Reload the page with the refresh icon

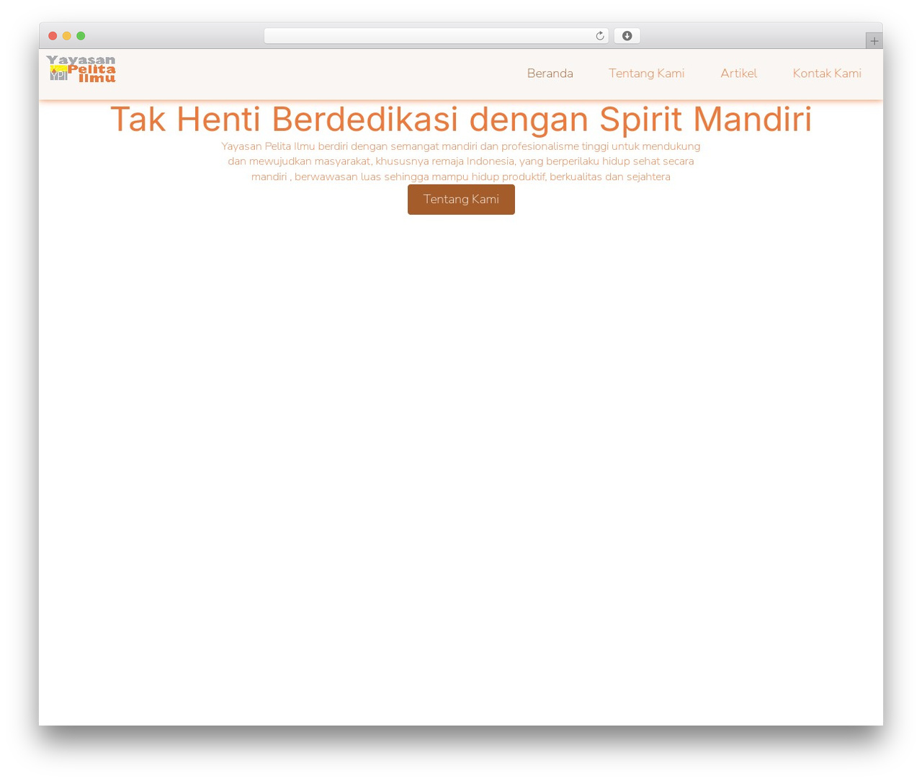click(599, 36)
